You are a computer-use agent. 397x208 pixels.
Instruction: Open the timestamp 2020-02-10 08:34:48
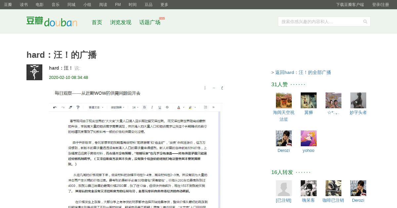tap(68, 78)
